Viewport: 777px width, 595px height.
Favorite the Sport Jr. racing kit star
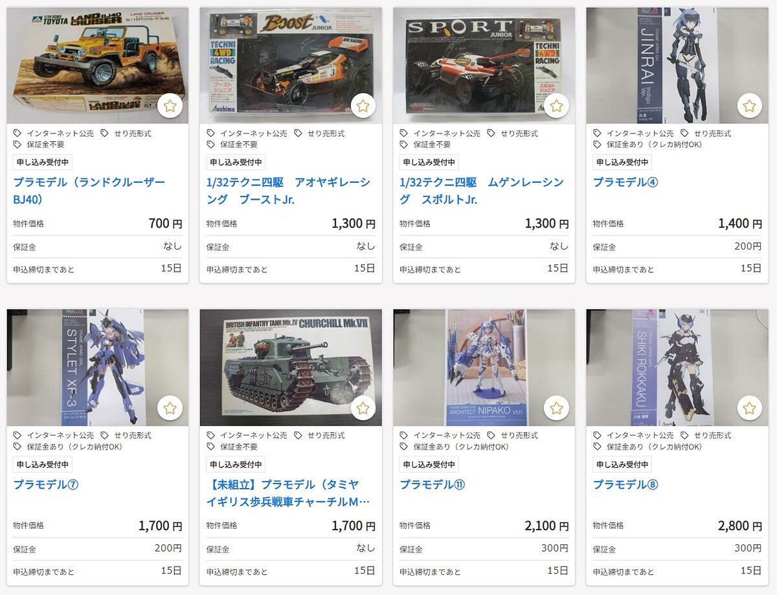click(556, 106)
